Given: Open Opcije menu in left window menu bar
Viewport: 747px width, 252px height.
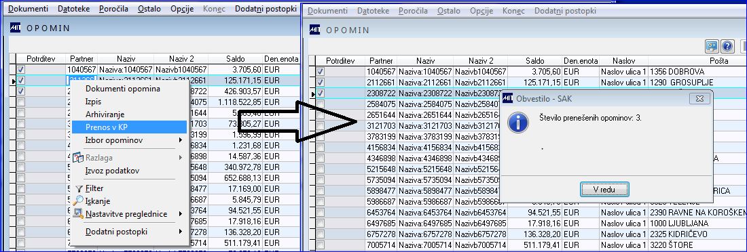Looking at the screenshot, I should click(182, 9).
